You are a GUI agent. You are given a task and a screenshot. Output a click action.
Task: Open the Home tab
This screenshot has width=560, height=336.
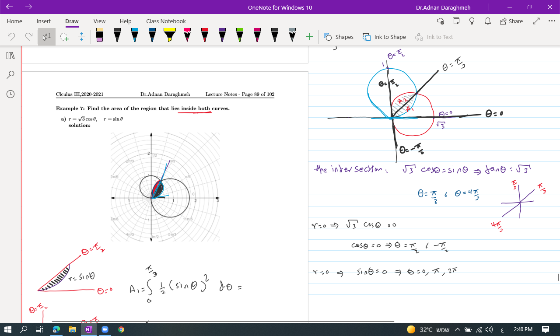click(14, 21)
